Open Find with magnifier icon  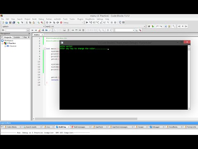(x=38, y=22)
